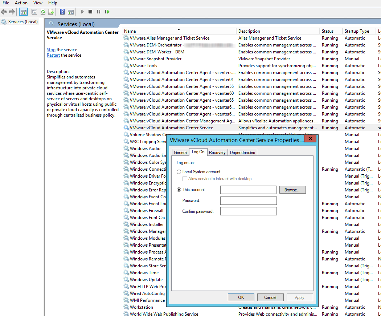Select the VMware Tools service name

pyautogui.click(x=143, y=66)
